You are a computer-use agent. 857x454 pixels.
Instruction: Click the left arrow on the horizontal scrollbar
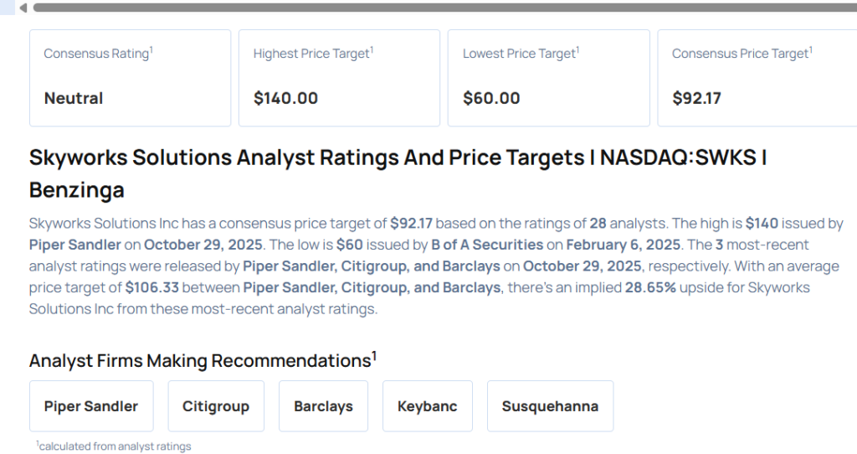23,8
